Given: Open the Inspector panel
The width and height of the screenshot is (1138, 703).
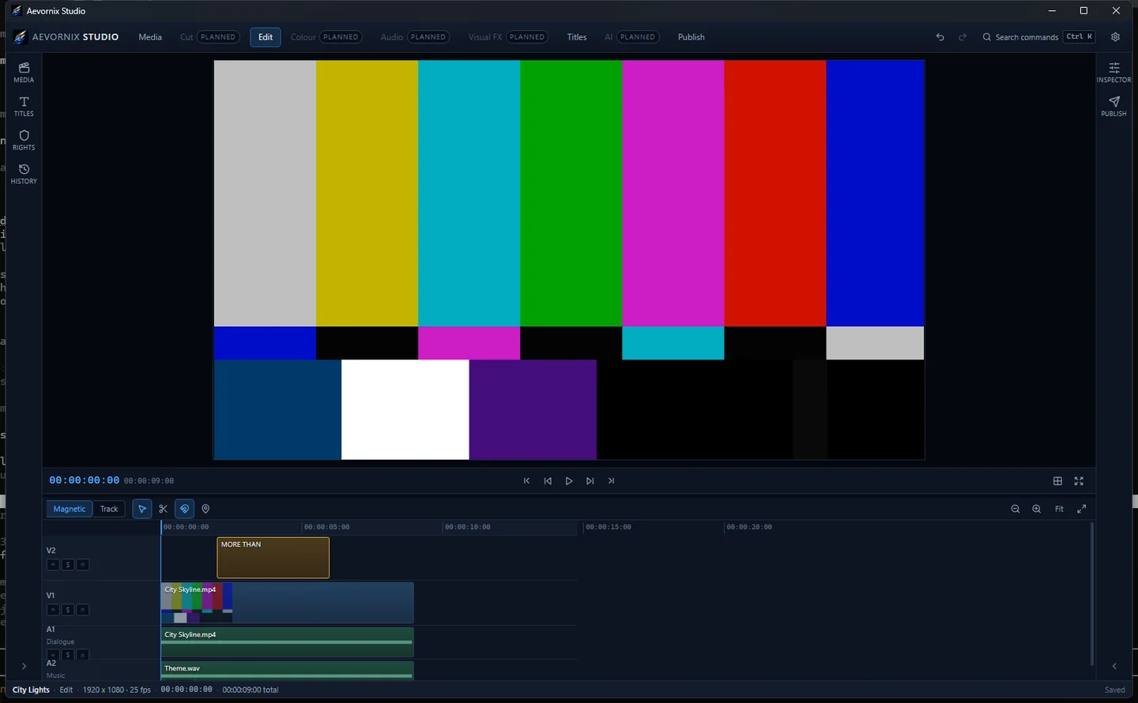Looking at the screenshot, I should click(x=1114, y=72).
